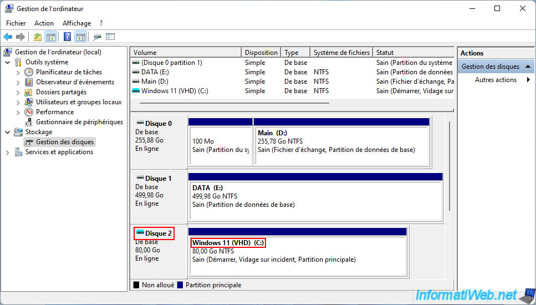Screen dimensions: 536x305
Task: Click Autres actions in the Actions pane
Action: [x=496, y=80]
